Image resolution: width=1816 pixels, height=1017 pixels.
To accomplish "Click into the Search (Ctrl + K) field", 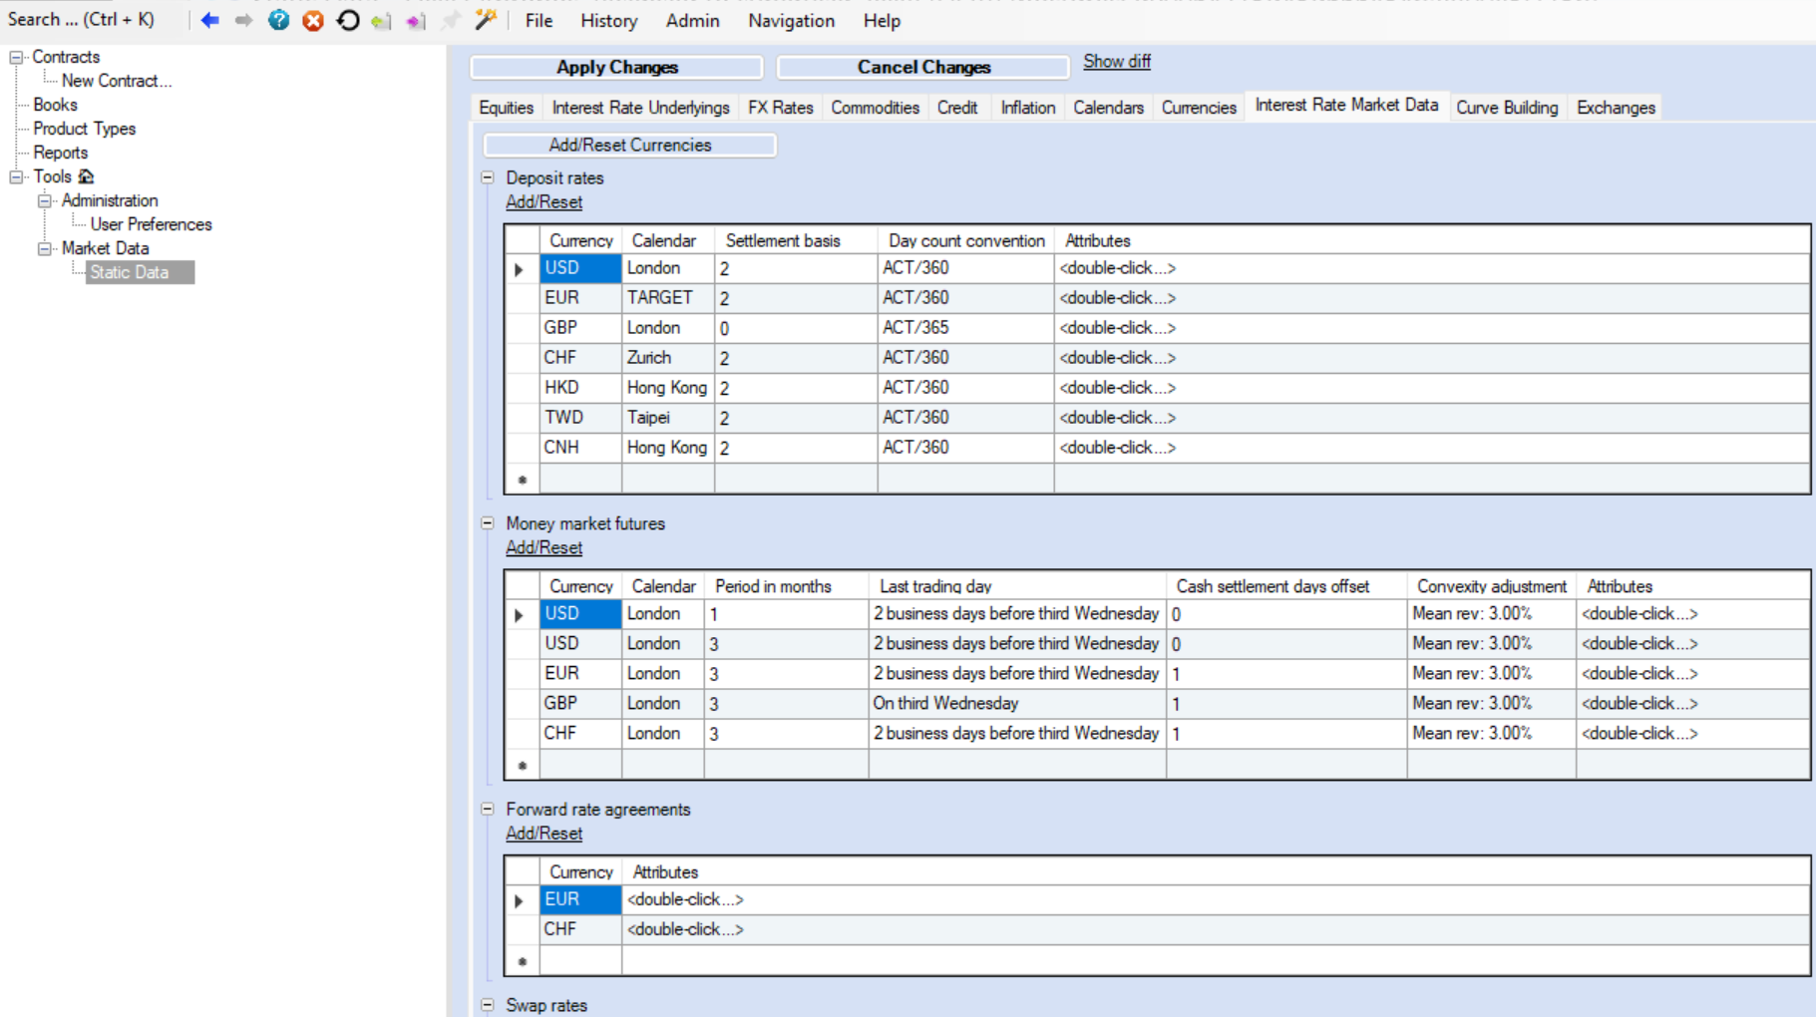I will point(81,19).
